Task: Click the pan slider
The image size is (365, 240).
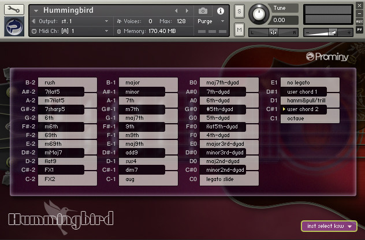Action: 273,32
